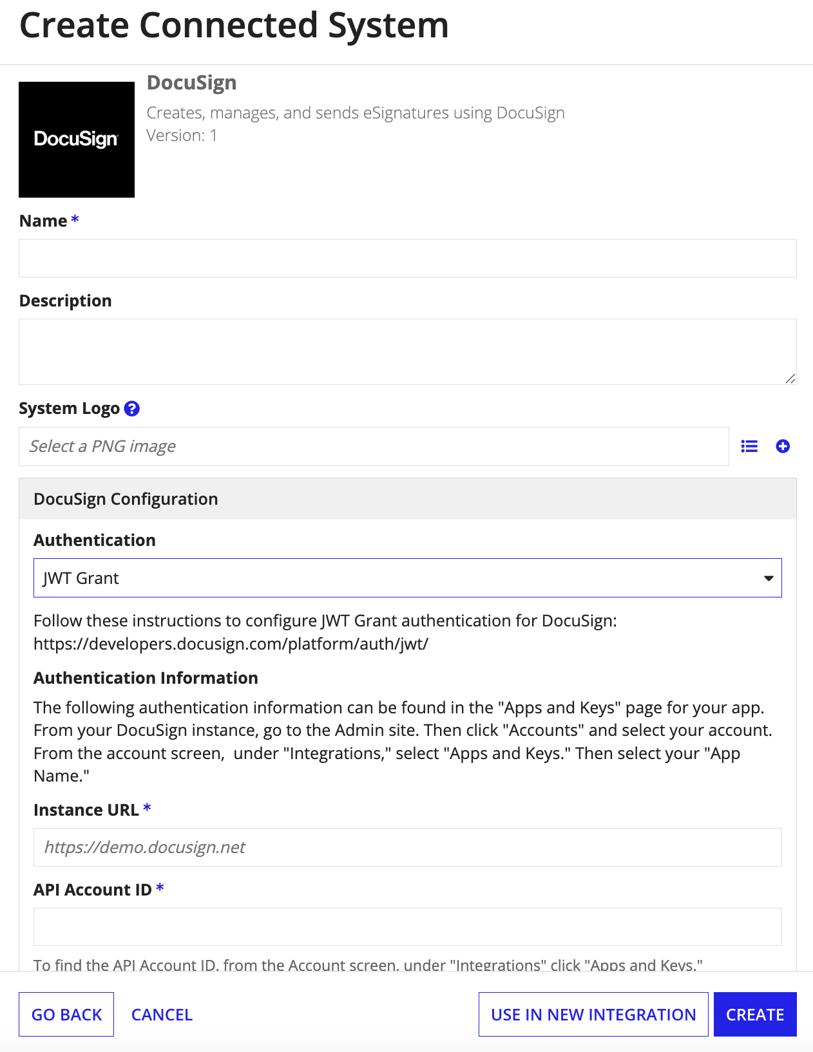The height and width of the screenshot is (1052, 813).
Task: Click Use In New Integration button
Action: tap(593, 1015)
